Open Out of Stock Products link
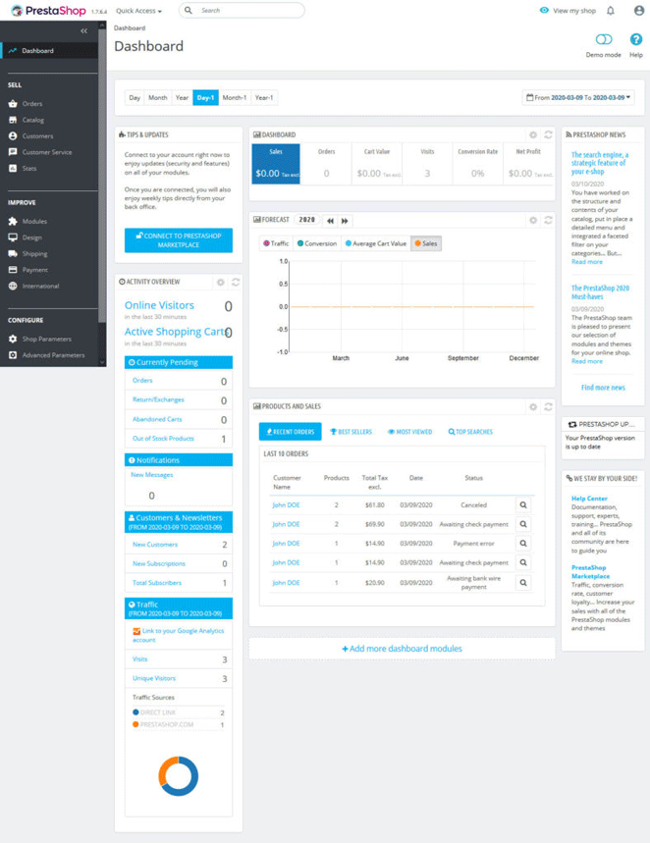 click(163, 439)
